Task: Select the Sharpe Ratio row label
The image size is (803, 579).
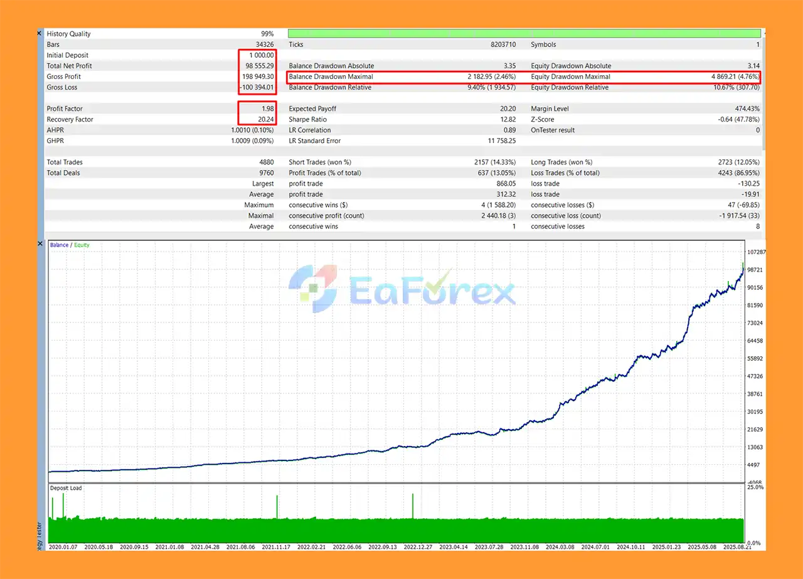Action: 307,120
